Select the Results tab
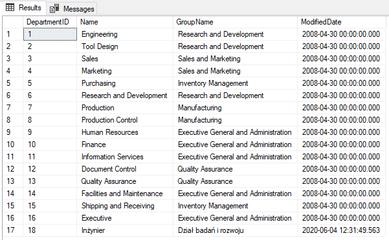The width and height of the screenshot is (389, 240). (23, 8)
